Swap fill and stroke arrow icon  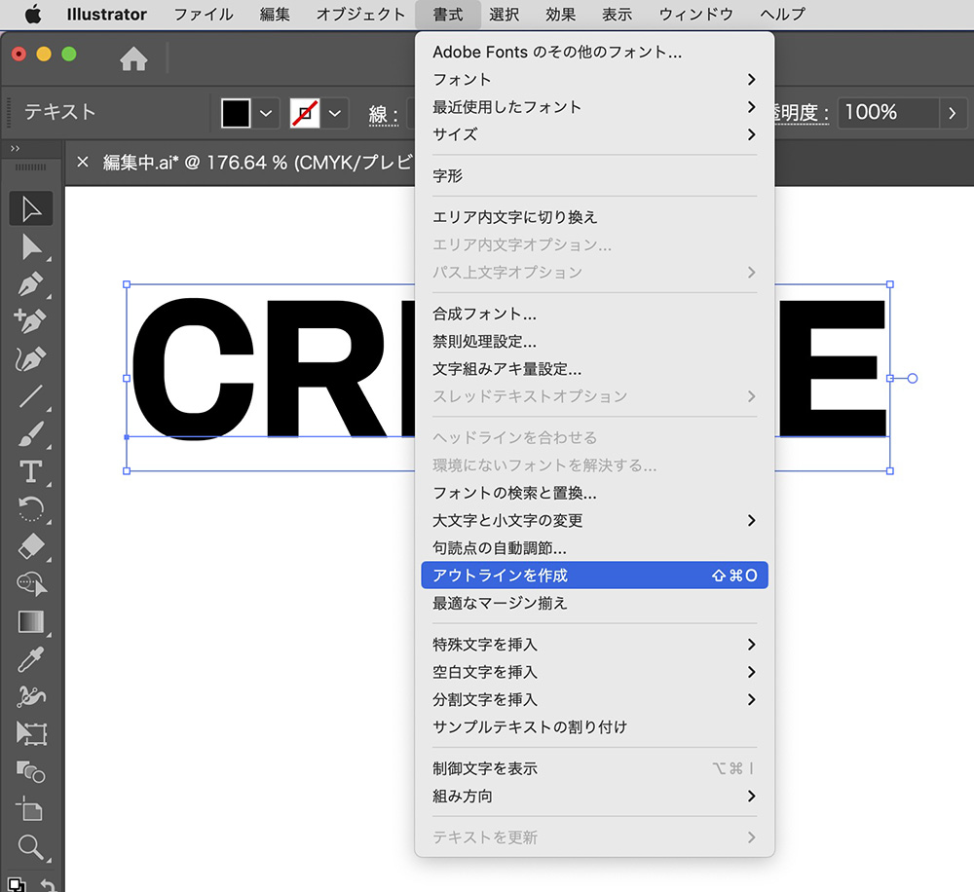49,884
